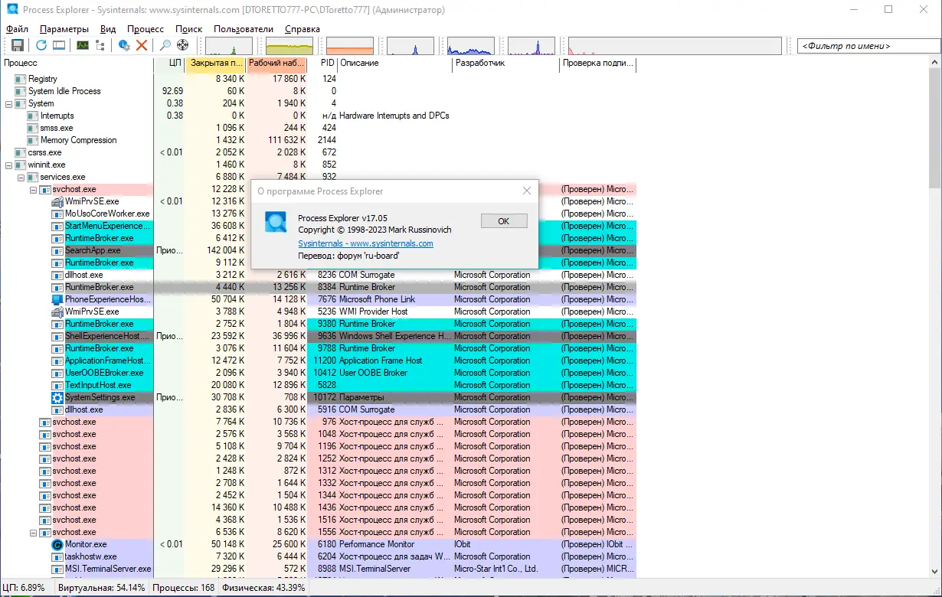942x597 pixels.
Task: Click the Interrupts row icon
Action: pos(33,116)
